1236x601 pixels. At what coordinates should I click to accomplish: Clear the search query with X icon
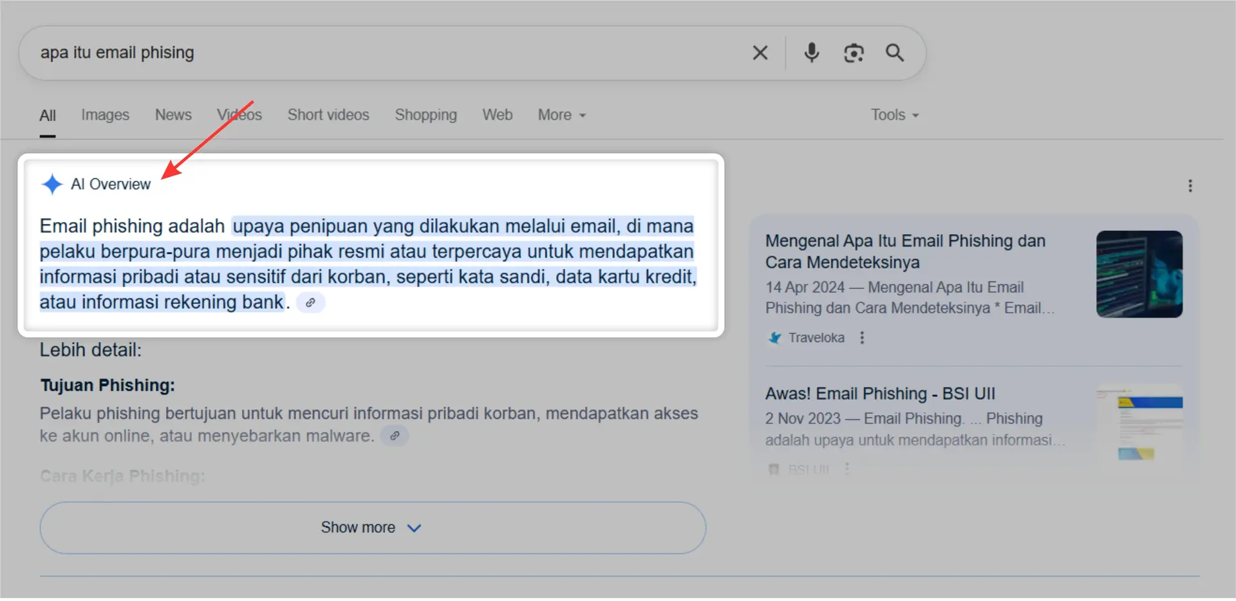[x=760, y=53]
